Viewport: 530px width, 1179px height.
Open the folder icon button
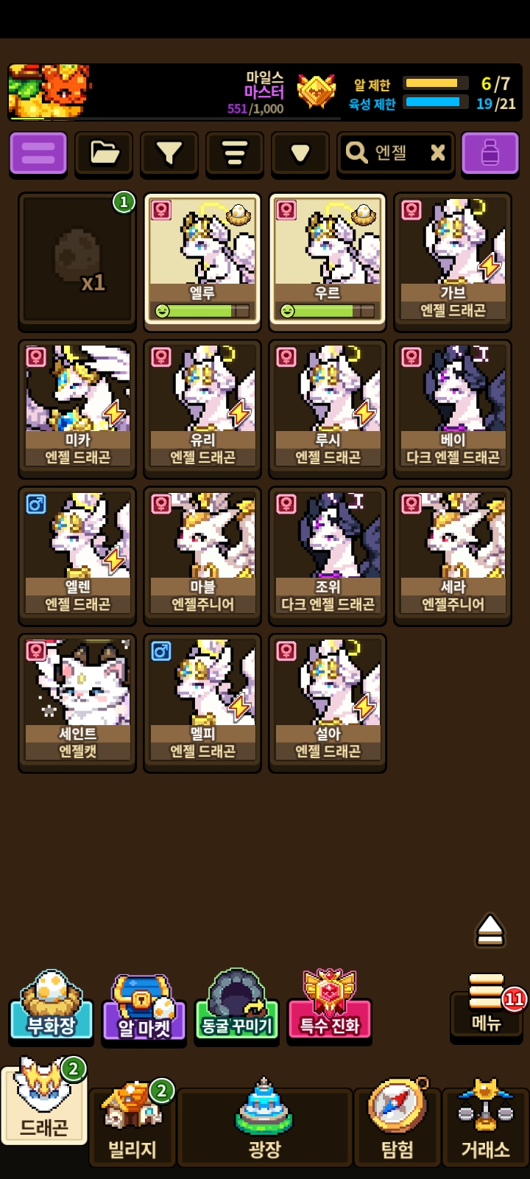pos(104,153)
